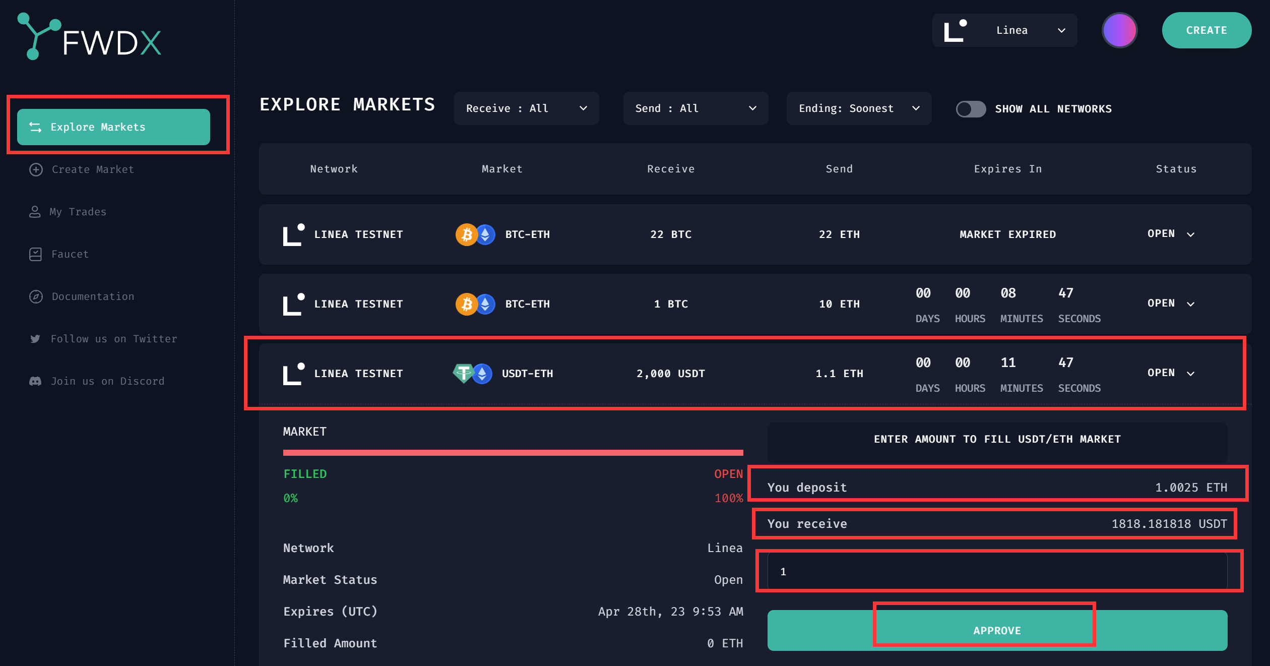Click the Faucet icon in sidebar
The height and width of the screenshot is (666, 1270).
(35, 254)
